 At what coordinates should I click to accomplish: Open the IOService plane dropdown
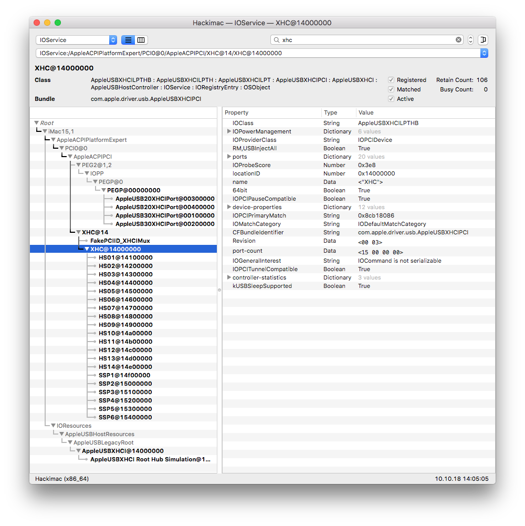click(x=77, y=40)
